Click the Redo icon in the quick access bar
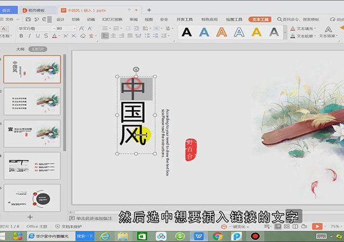The image size is (344, 242). (x=44, y=19)
